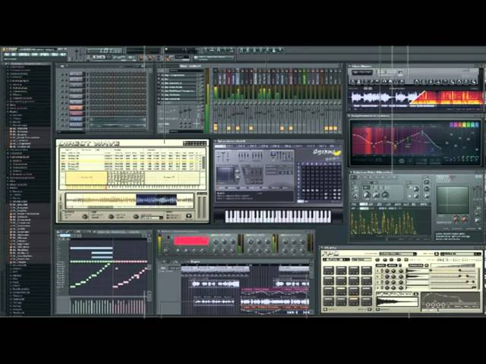Click the top-left drum pad in FPC
The height and width of the screenshot is (364, 486).
329,271
